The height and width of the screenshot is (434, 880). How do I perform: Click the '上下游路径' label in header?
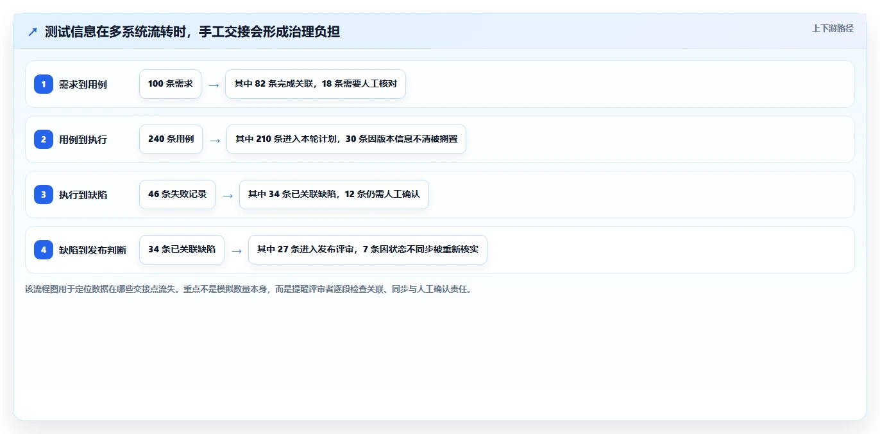point(833,28)
